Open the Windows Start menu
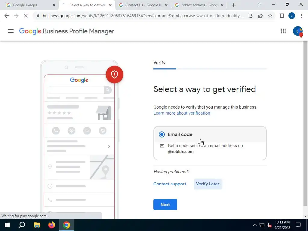Viewport: 308px width, 231px height. [x=7, y=225]
